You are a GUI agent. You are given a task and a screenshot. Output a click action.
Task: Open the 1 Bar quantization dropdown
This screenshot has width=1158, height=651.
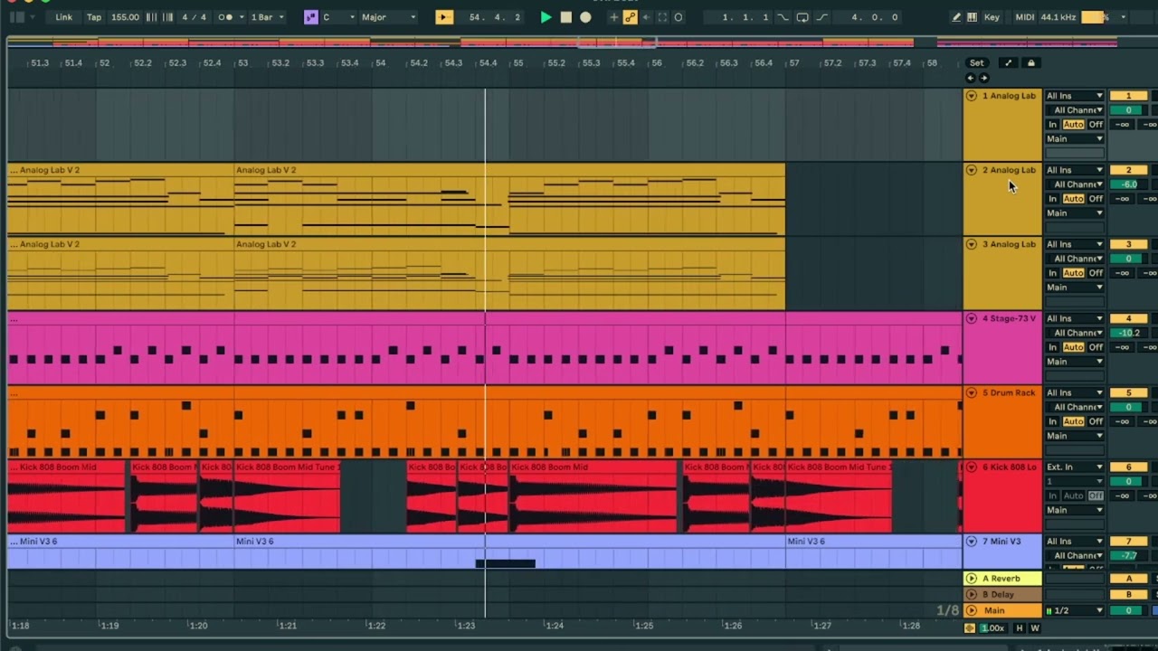click(267, 17)
